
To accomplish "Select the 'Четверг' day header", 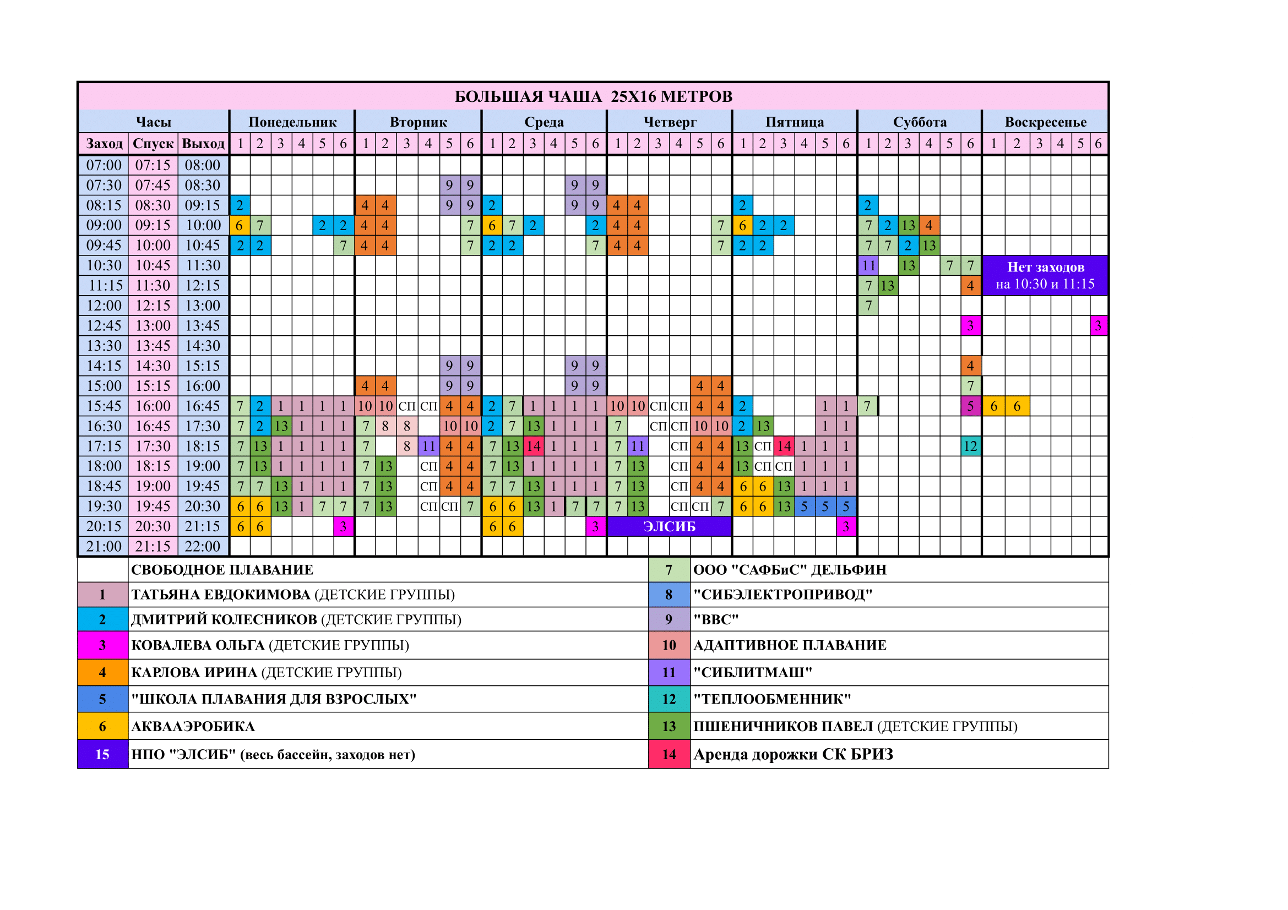I will tap(669, 122).
